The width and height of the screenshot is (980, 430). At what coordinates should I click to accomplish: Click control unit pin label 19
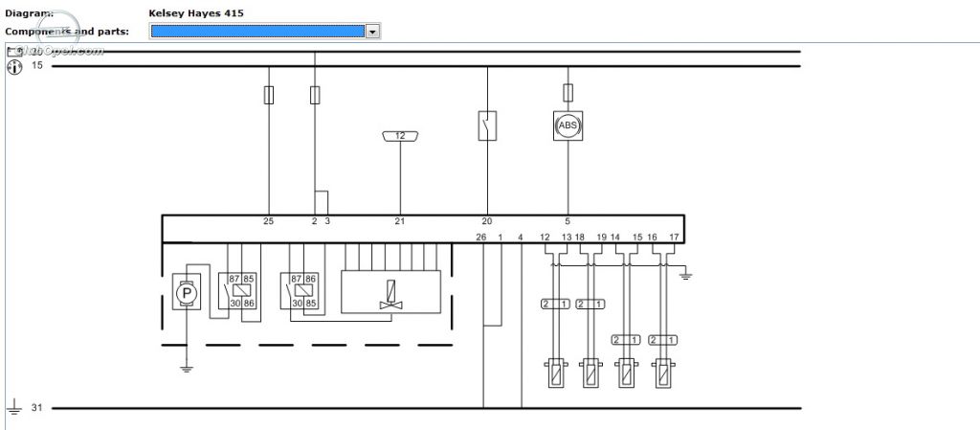pos(601,237)
